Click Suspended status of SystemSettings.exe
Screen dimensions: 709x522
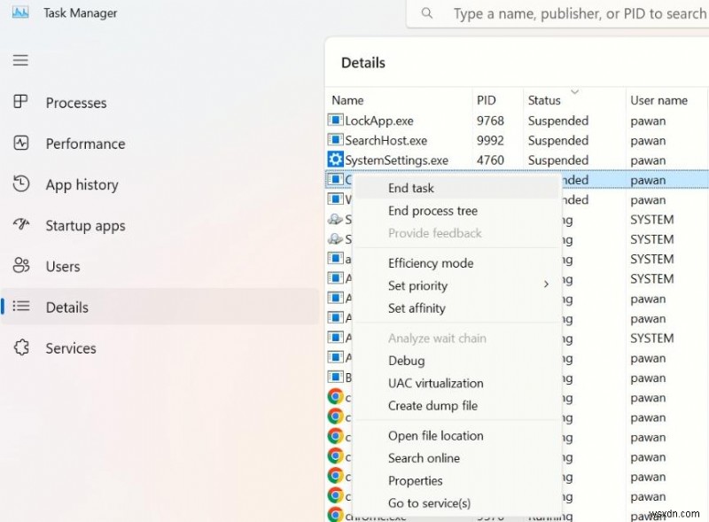pyautogui.click(x=558, y=160)
